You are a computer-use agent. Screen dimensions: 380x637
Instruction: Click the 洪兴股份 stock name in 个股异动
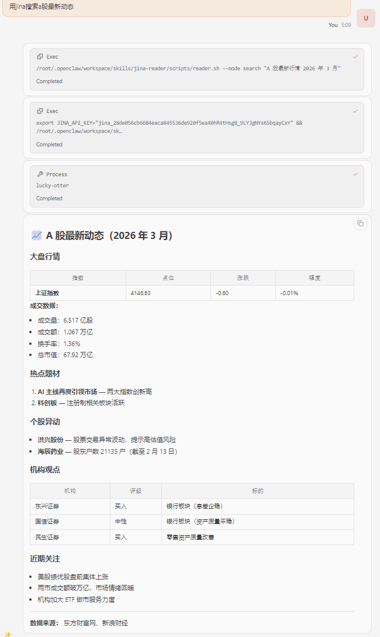tap(51, 440)
